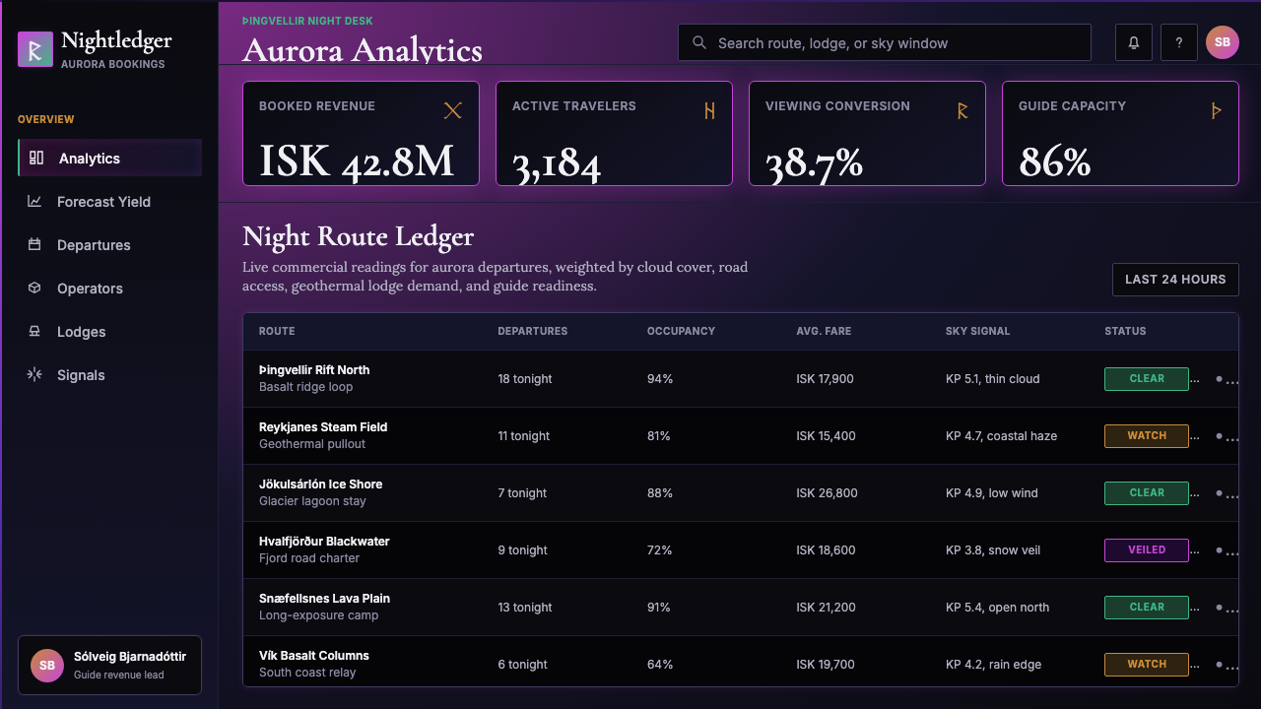Image resolution: width=1261 pixels, height=709 pixels.
Task: Click SB avatar beside Sólveig Bjarnadóttir
Action: (47, 666)
